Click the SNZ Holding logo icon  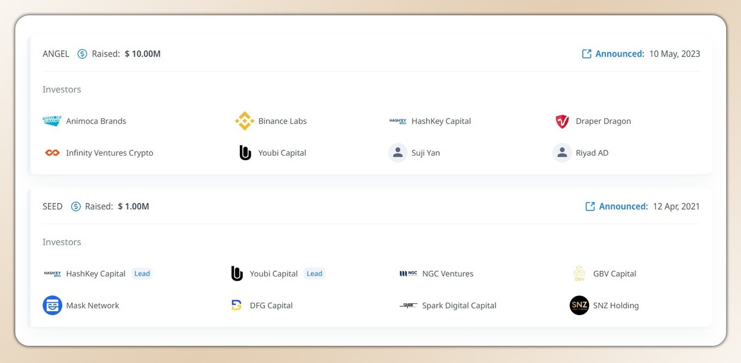(x=579, y=306)
